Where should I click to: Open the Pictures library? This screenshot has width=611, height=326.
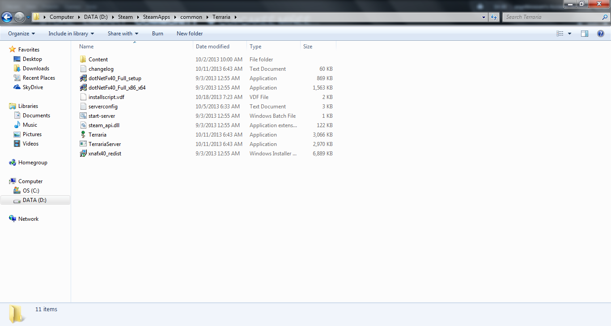32,134
